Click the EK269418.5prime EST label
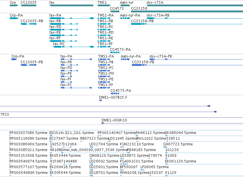This screenshot has width=243, height=177. (x=65, y=167)
